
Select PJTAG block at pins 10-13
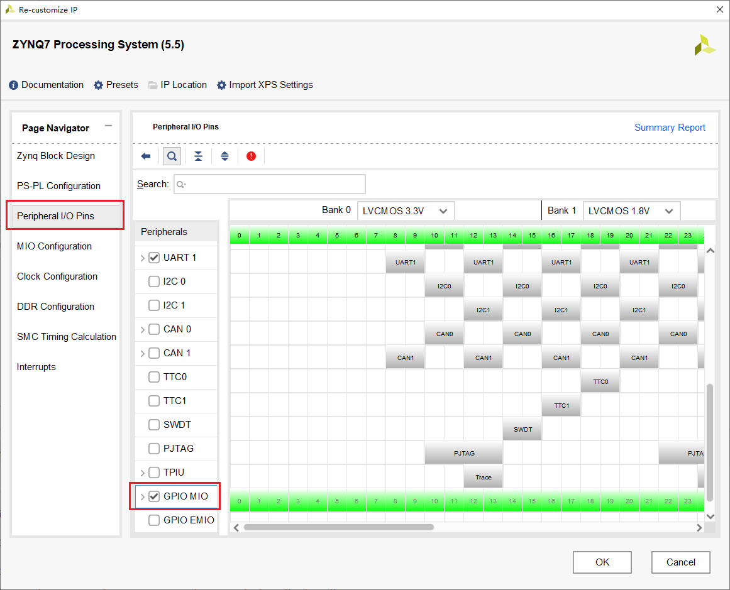pos(463,453)
